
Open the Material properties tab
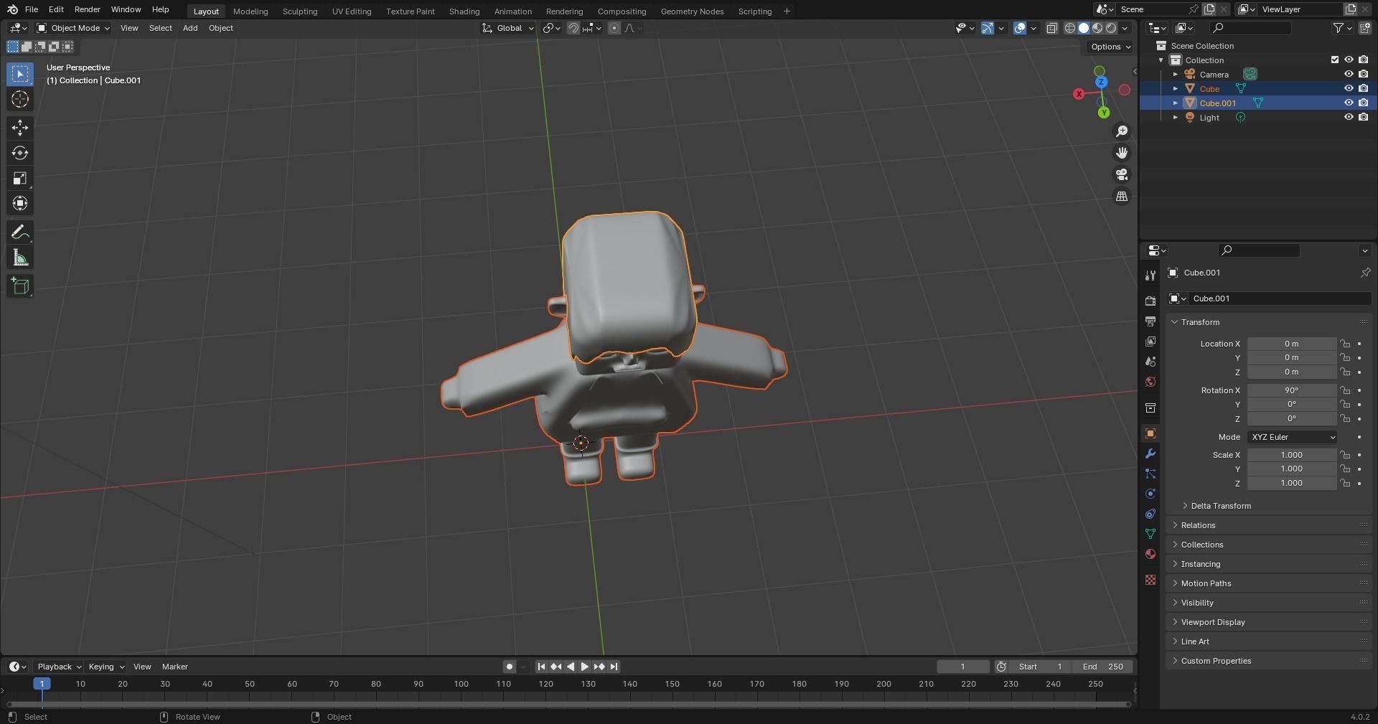[x=1150, y=554]
